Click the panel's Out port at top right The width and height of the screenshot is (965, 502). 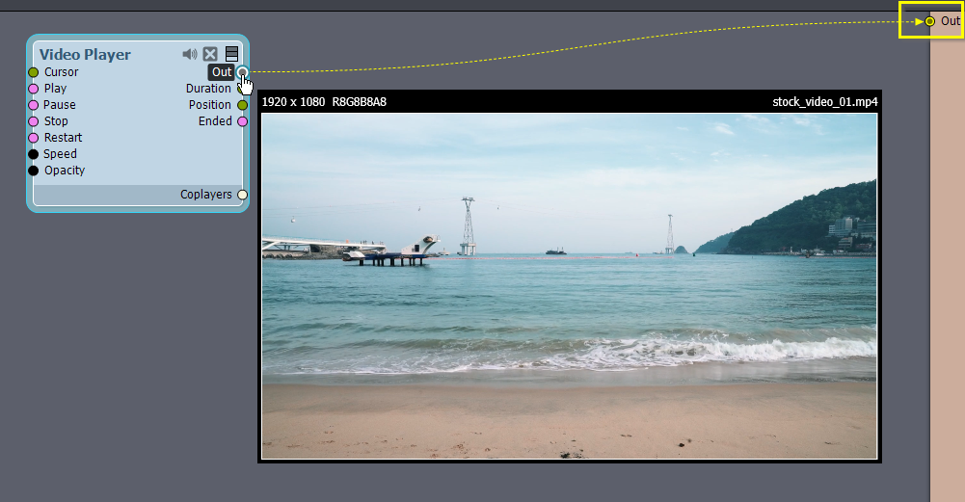[930, 21]
